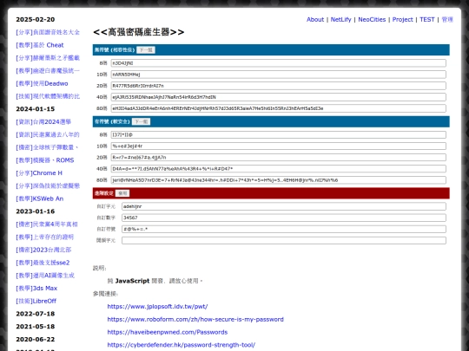469x351 pixels.
Task: Open the sidebar post 上帝存在的證明
Action: click(x=44, y=237)
